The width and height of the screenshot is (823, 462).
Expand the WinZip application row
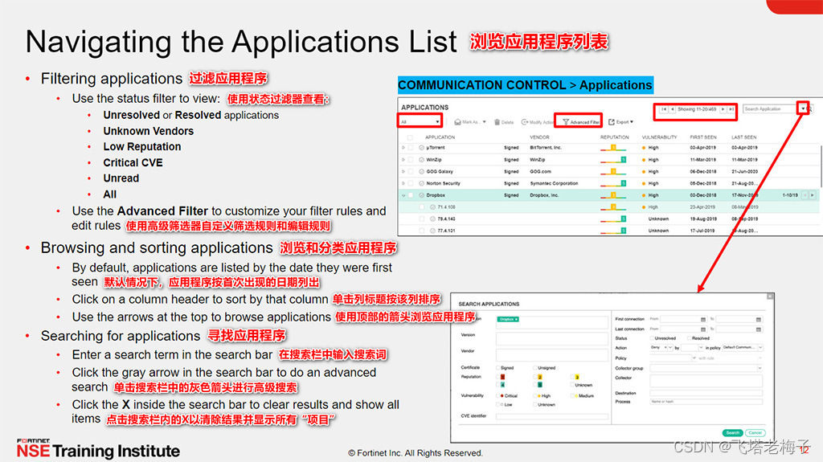(403, 160)
